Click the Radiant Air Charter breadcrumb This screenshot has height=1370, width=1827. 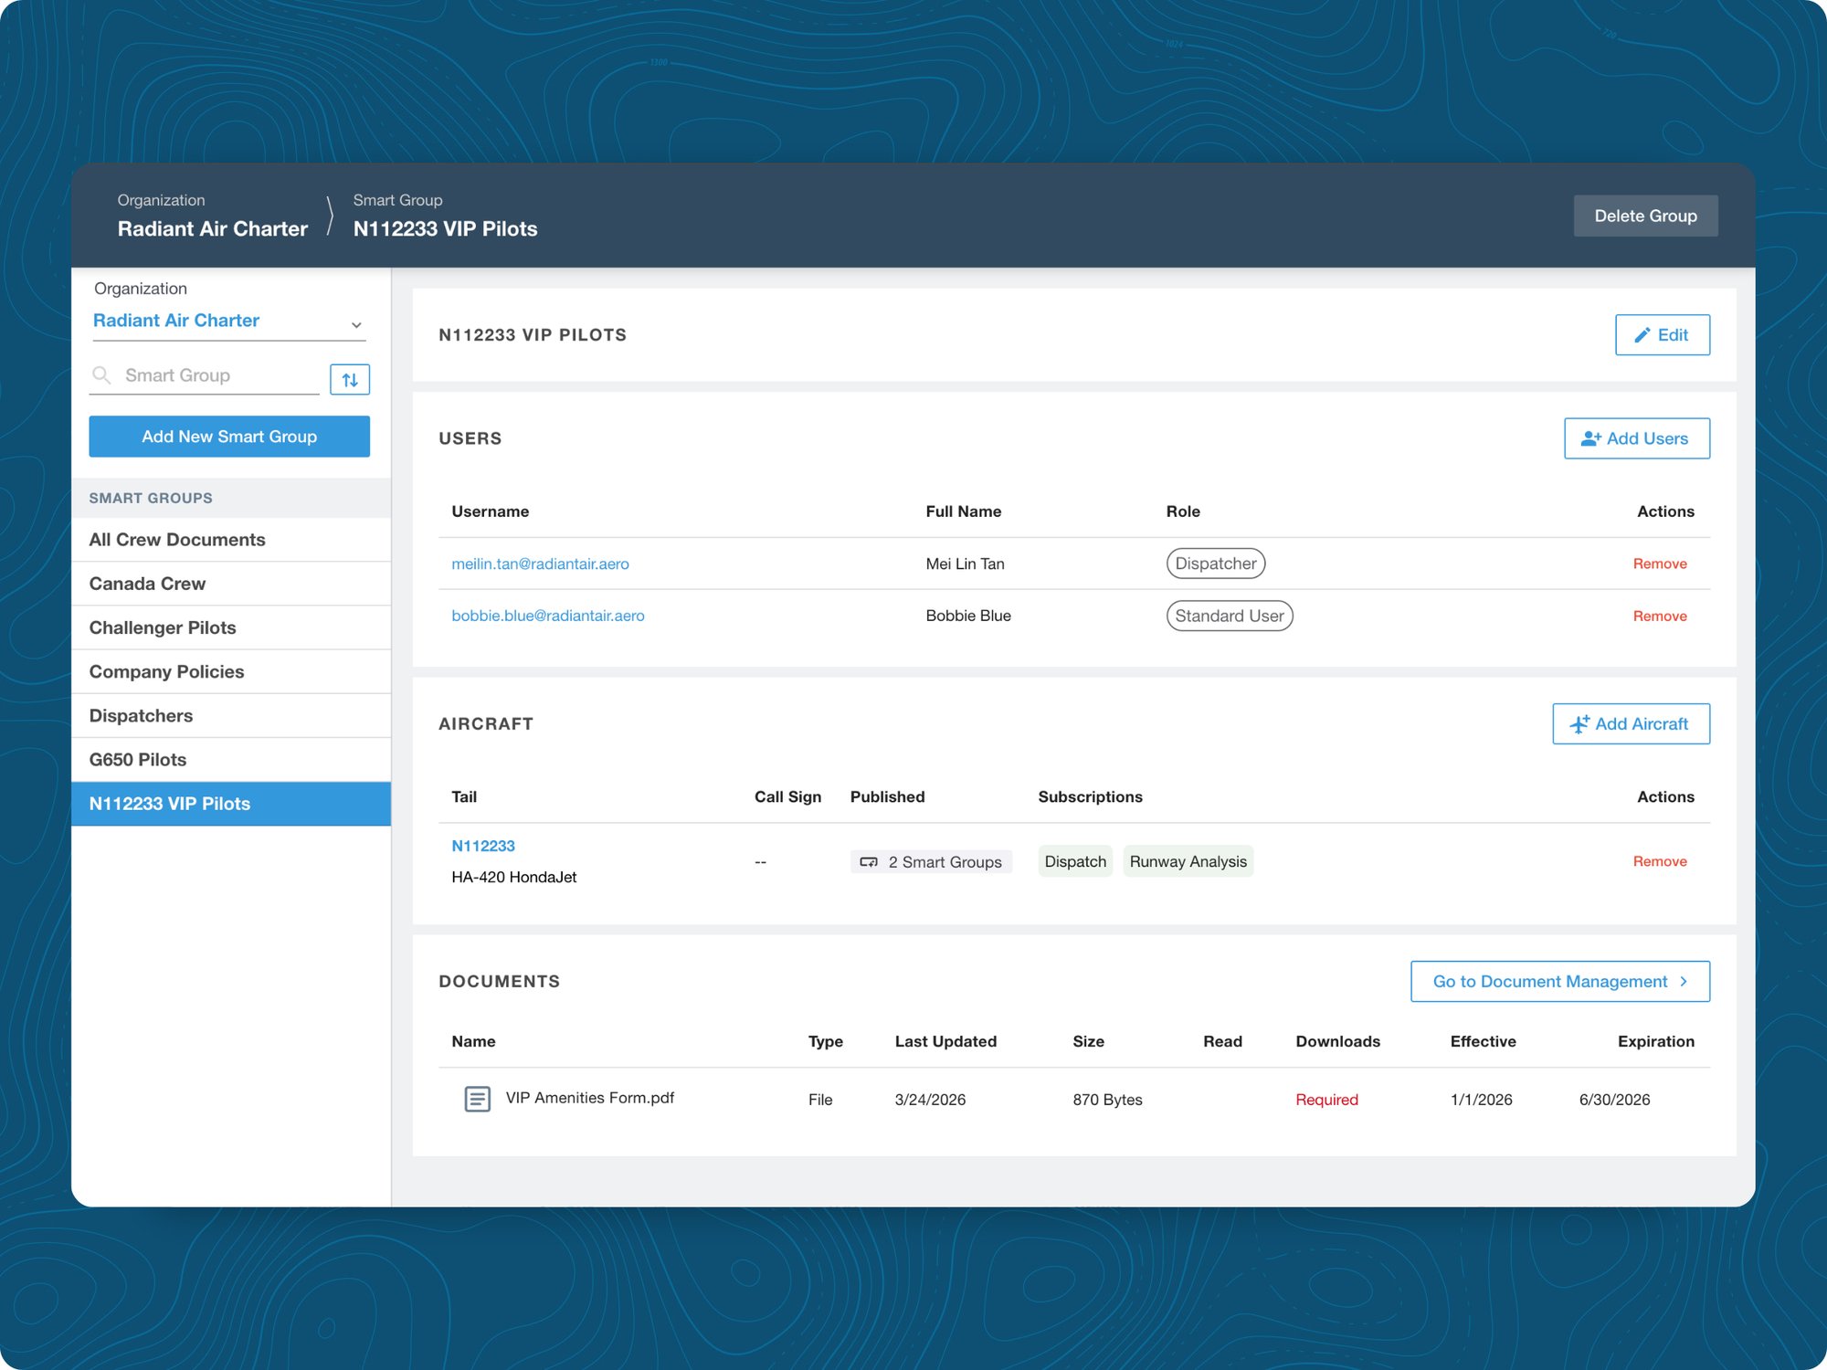(x=212, y=229)
